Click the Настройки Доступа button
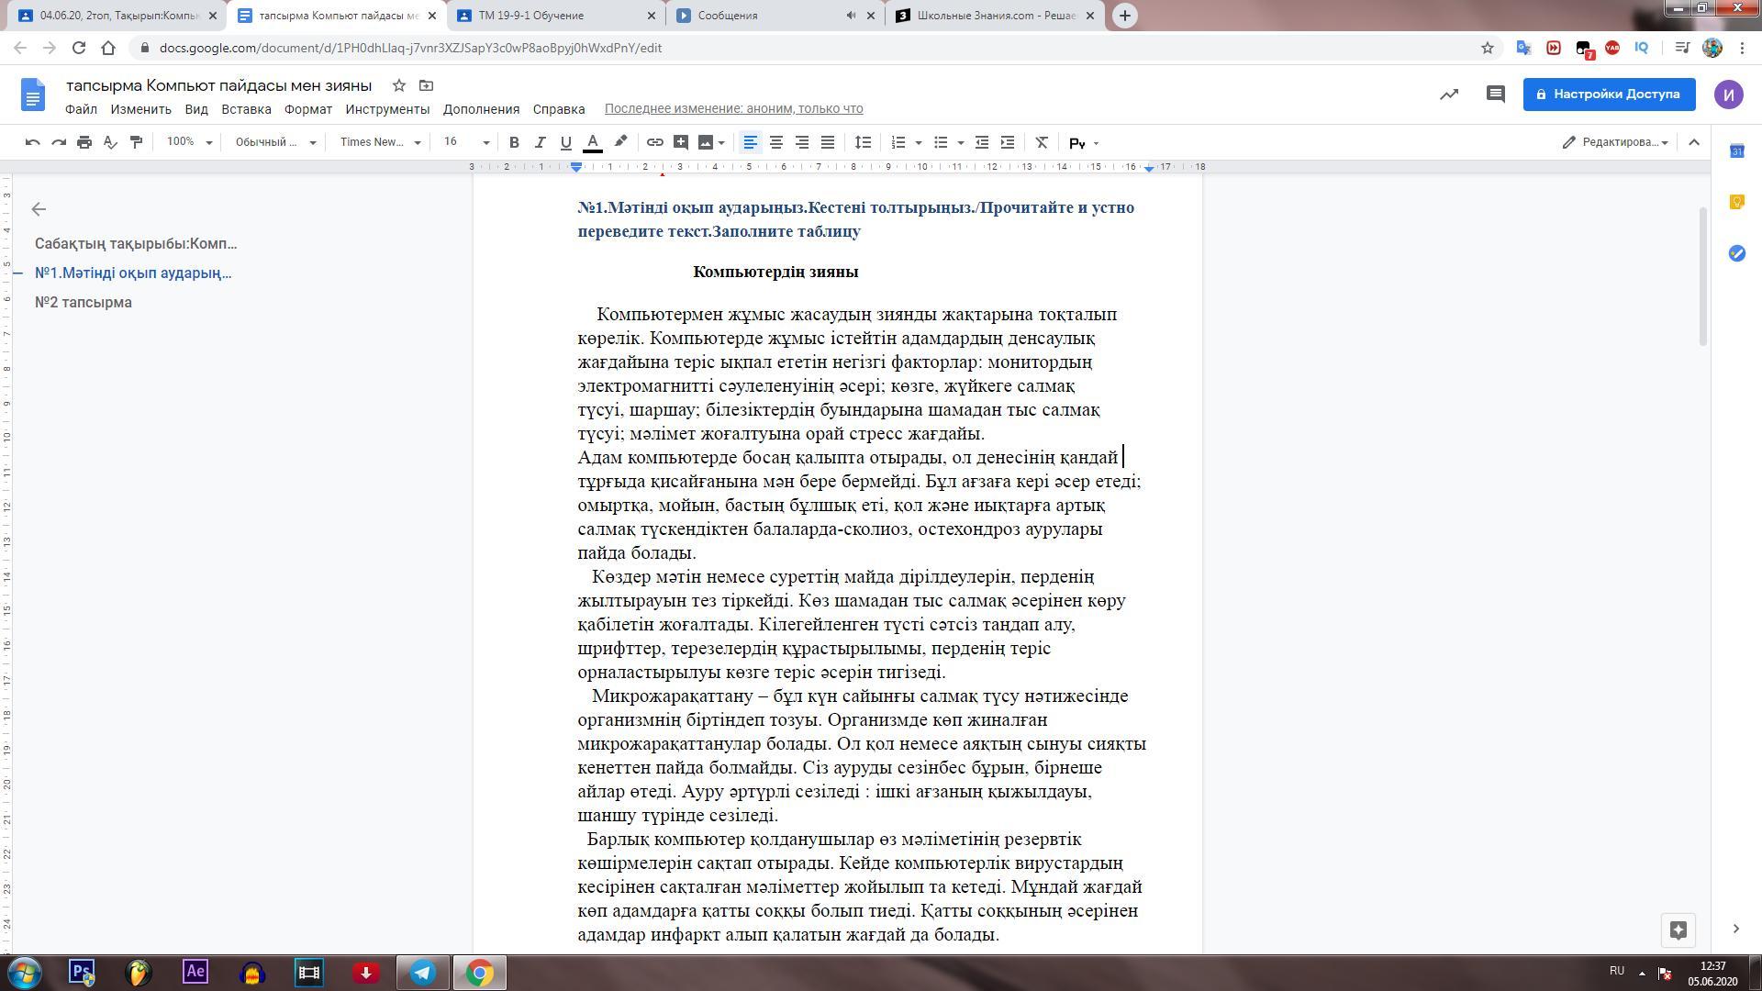The width and height of the screenshot is (1762, 991). [x=1608, y=95]
